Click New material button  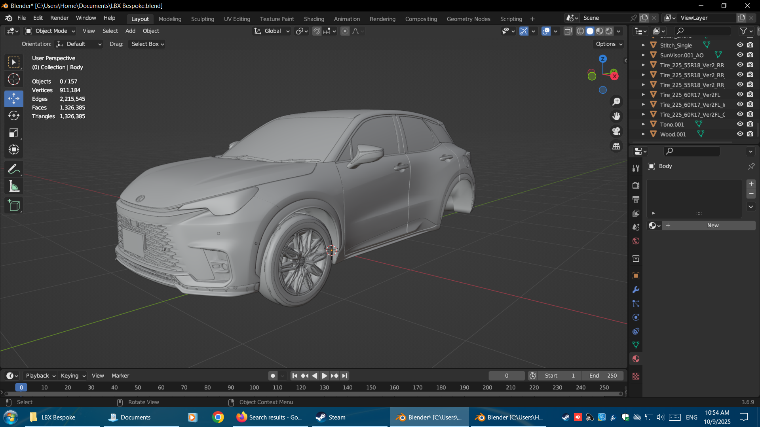(712, 225)
